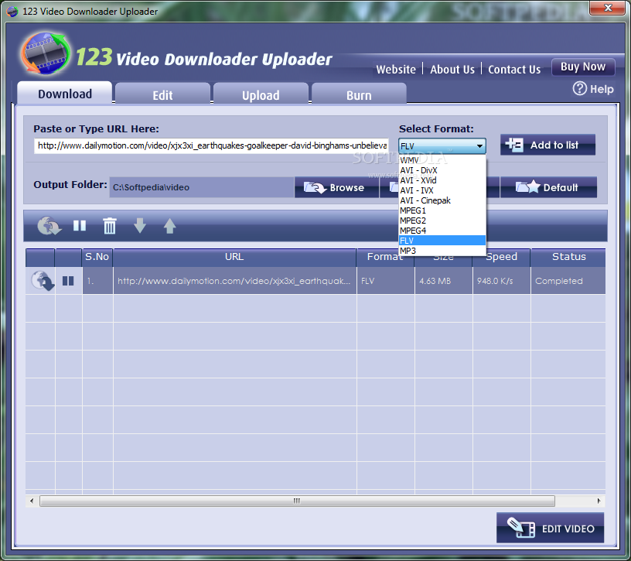The image size is (631, 561).
Task: Switch to the Upload tab
Action: (261, 94)
